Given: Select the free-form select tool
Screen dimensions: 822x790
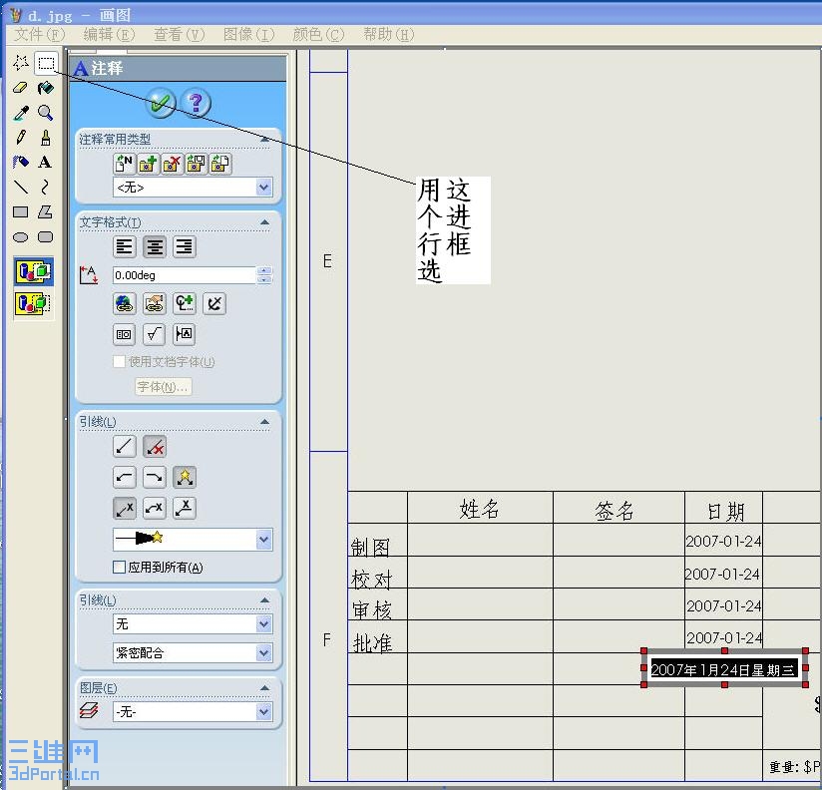Looking at the screenshot, I should coord(21,63).
